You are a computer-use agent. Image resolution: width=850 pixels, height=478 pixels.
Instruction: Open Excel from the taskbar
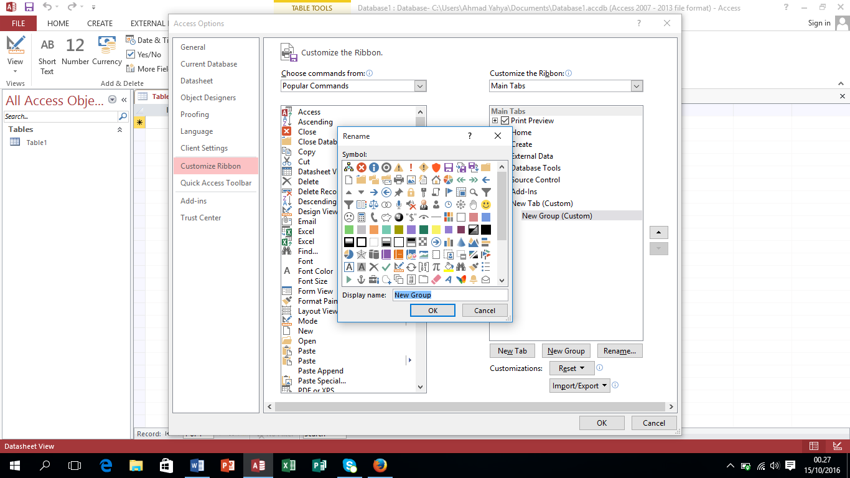click(289, 465)
